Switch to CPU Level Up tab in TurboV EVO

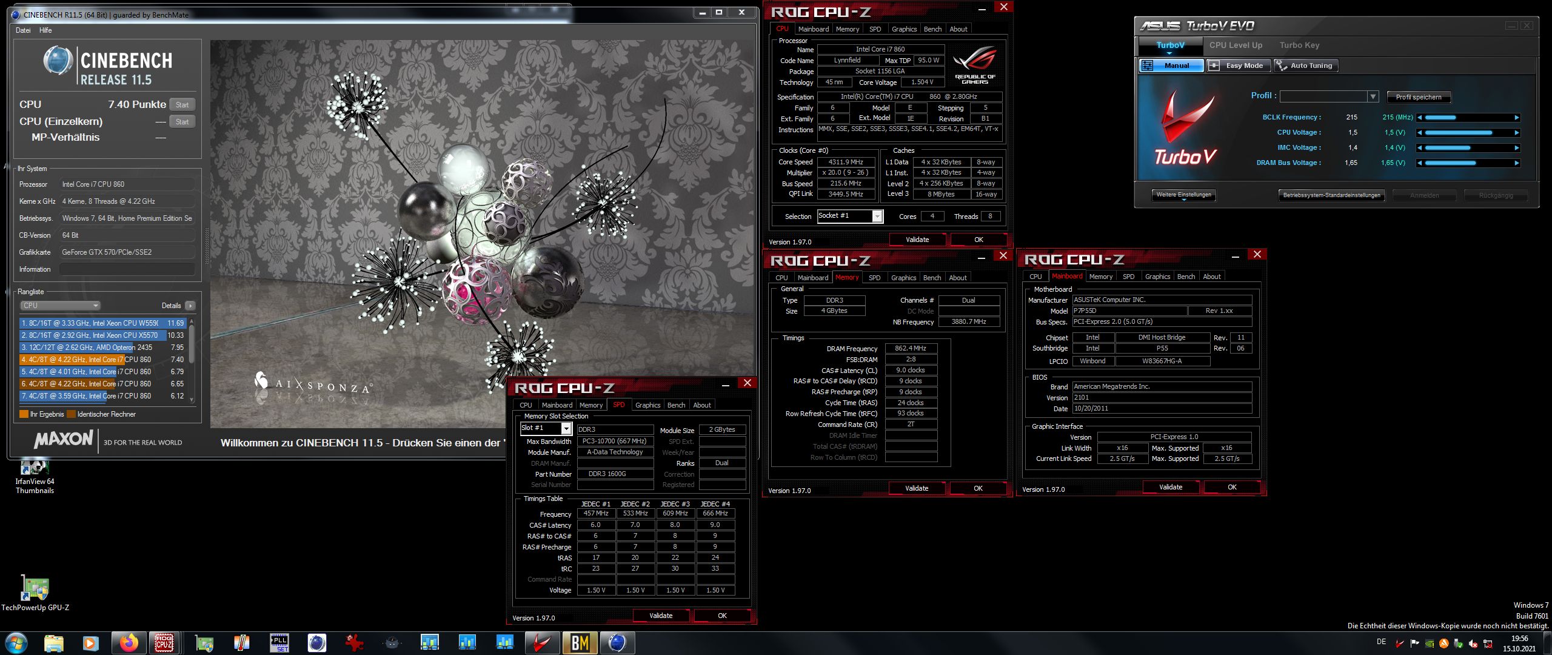[1236, 45]
